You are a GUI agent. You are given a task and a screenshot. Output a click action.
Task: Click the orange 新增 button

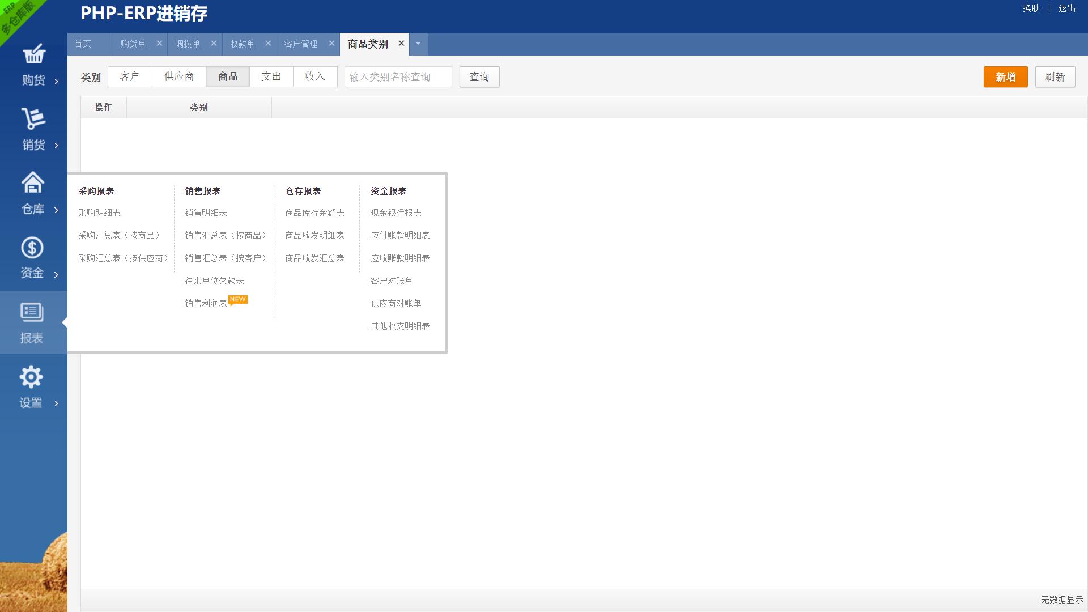click(1005, 76)
